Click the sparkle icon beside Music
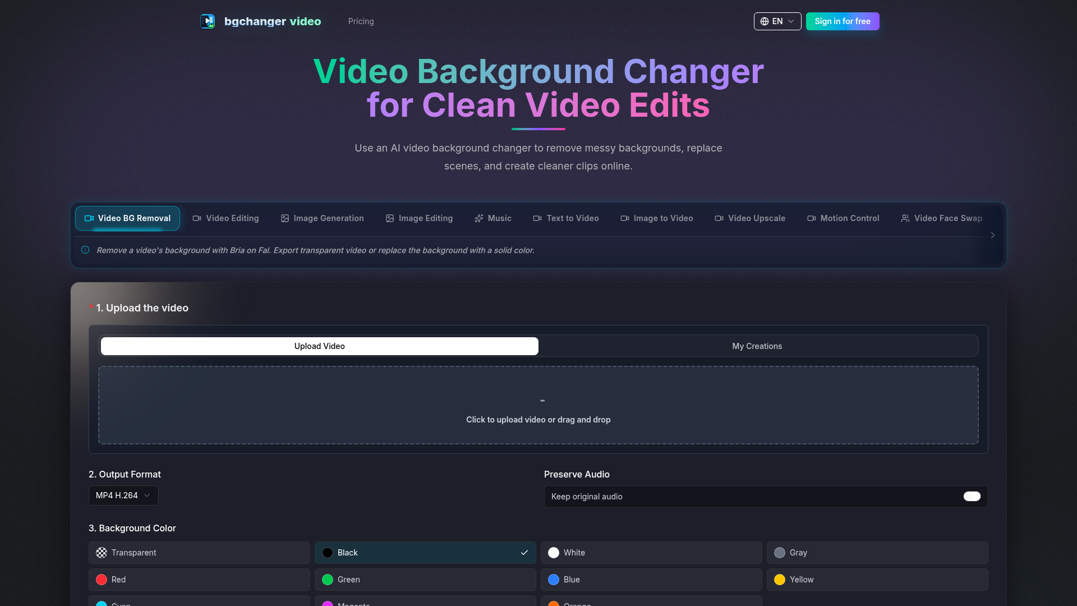This screenshot has height=606, width=1077. (479, 218)
